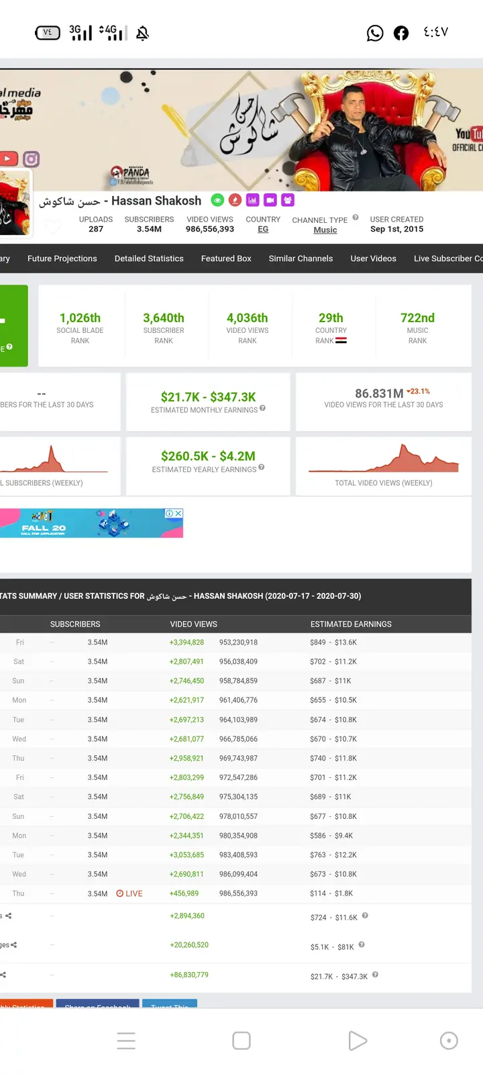Image resolution: width=483 pixels, height=1074 pixels.
Task: Open the YouTube icon on the banner
Action: [8, 159]
